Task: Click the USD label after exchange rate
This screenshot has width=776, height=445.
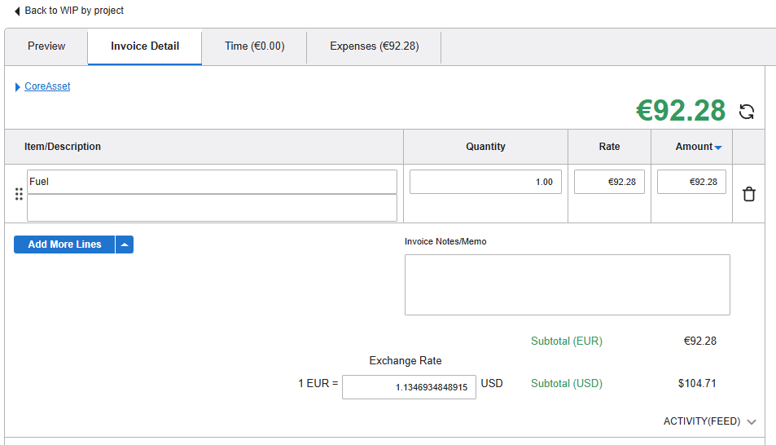Action: (x=492, y=384)
